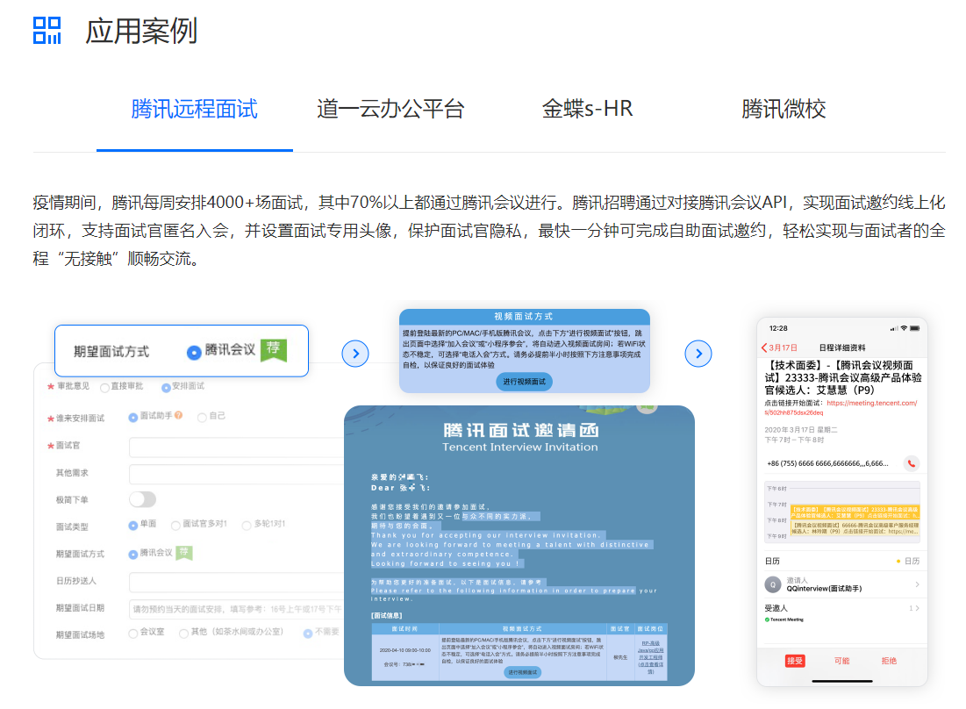The height and width of the screenshot is (709, 966).
Task: Click the 期望面试日期 input field
Action: point(237,609)
